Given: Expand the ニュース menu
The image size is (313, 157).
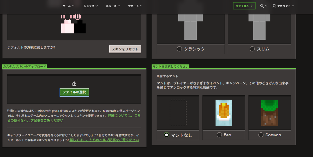Looking at the screenshot, I should [x=113, y=6].
